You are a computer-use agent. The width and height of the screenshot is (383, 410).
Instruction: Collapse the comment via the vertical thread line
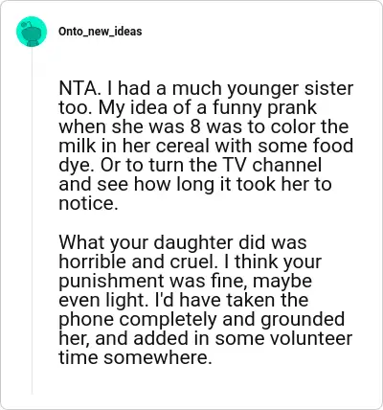32,220
